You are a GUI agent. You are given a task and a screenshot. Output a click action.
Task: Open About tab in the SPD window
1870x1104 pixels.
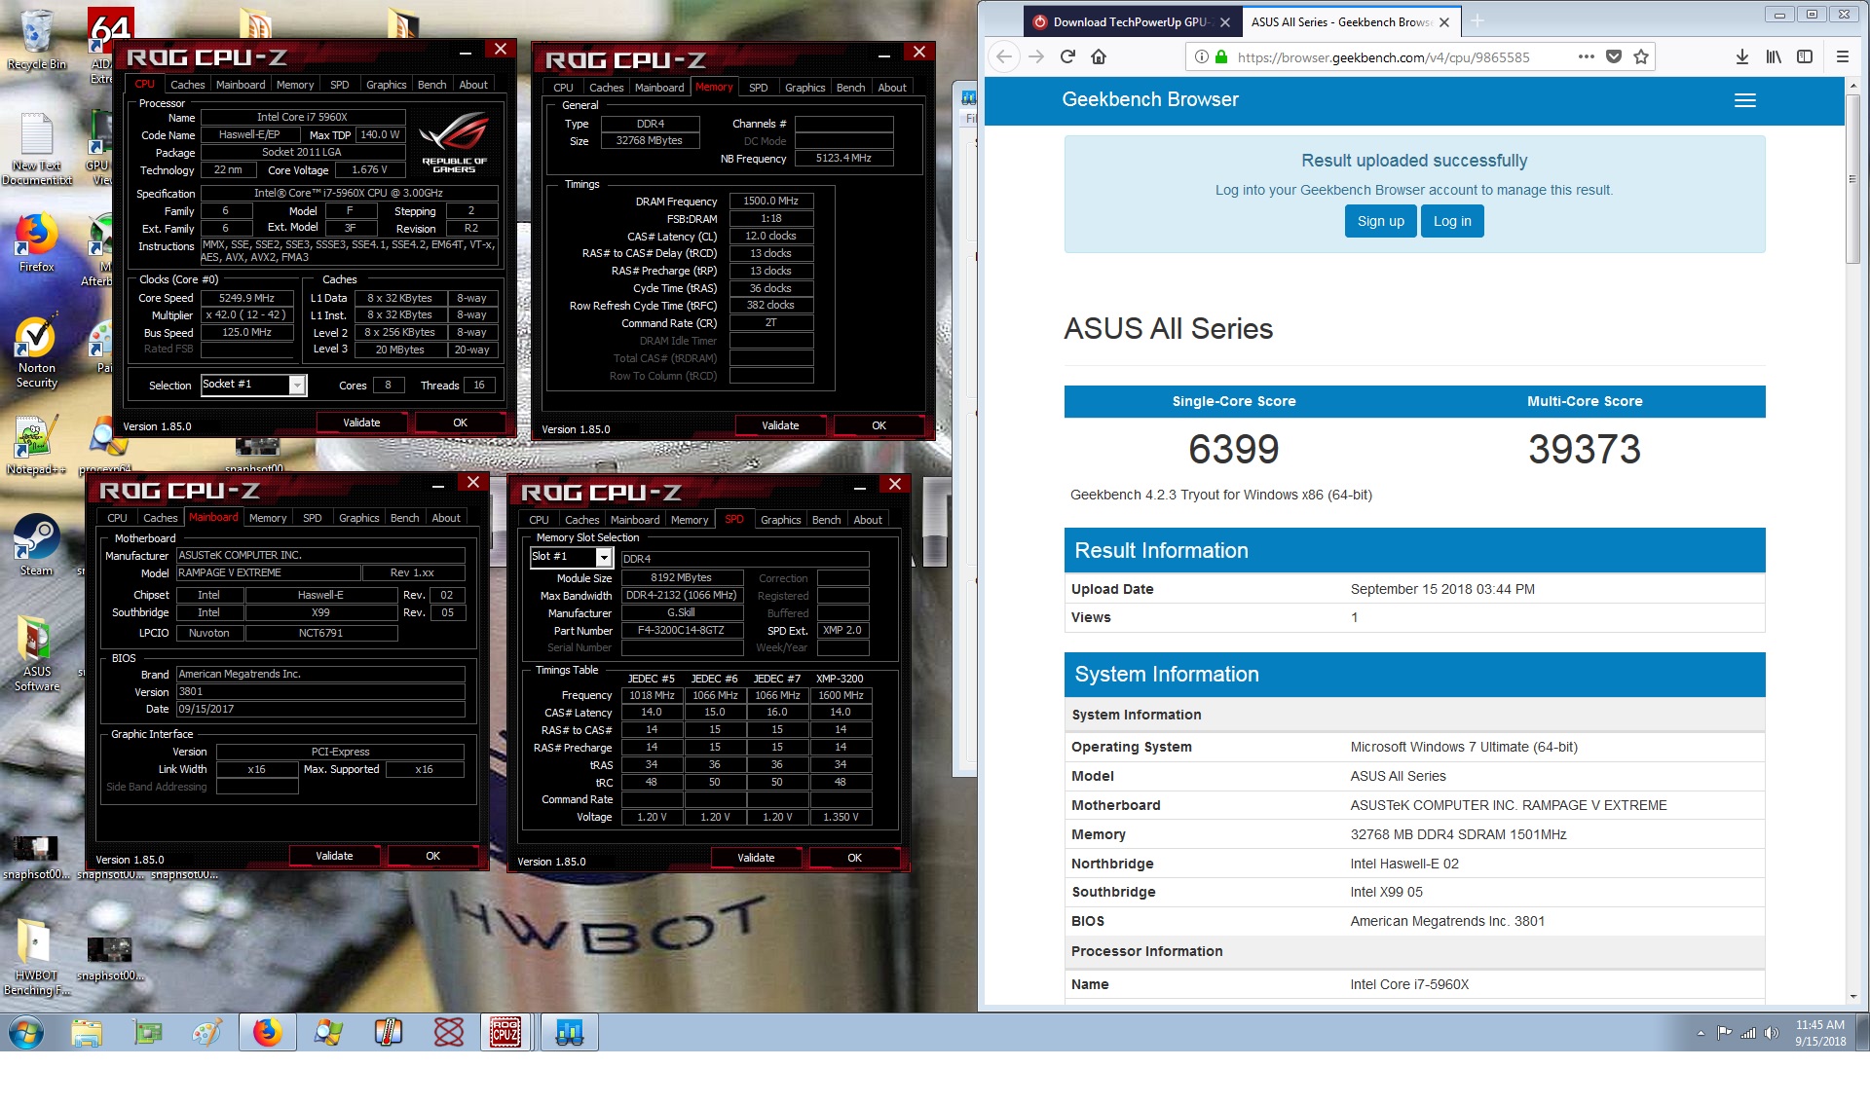[x=867, y=520]
